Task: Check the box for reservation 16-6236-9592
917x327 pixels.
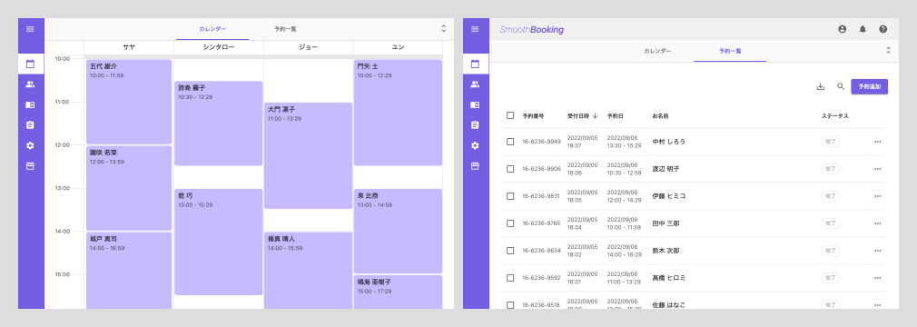Action: pyautogui.click(x=510, y=278)
